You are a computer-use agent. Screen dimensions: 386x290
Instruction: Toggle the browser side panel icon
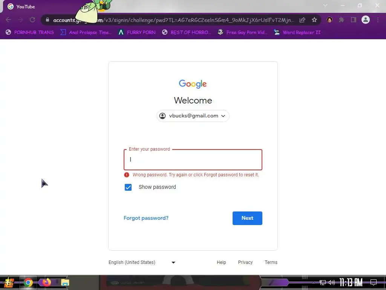[x=354, y=20]
